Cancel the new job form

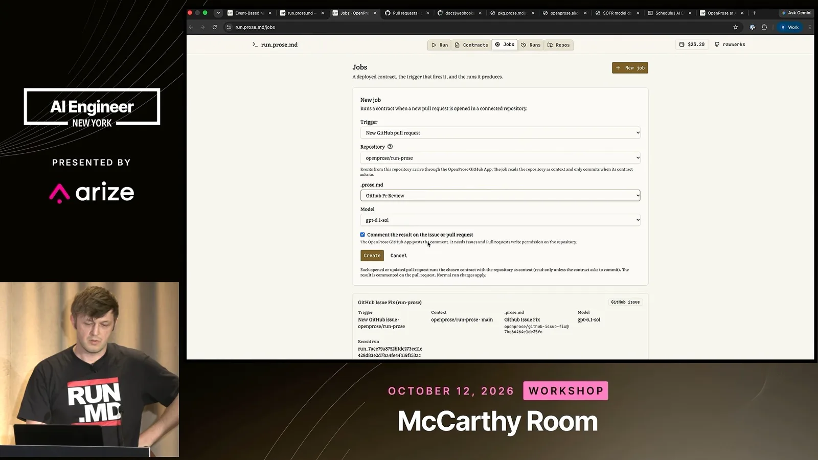click(398, 256)
